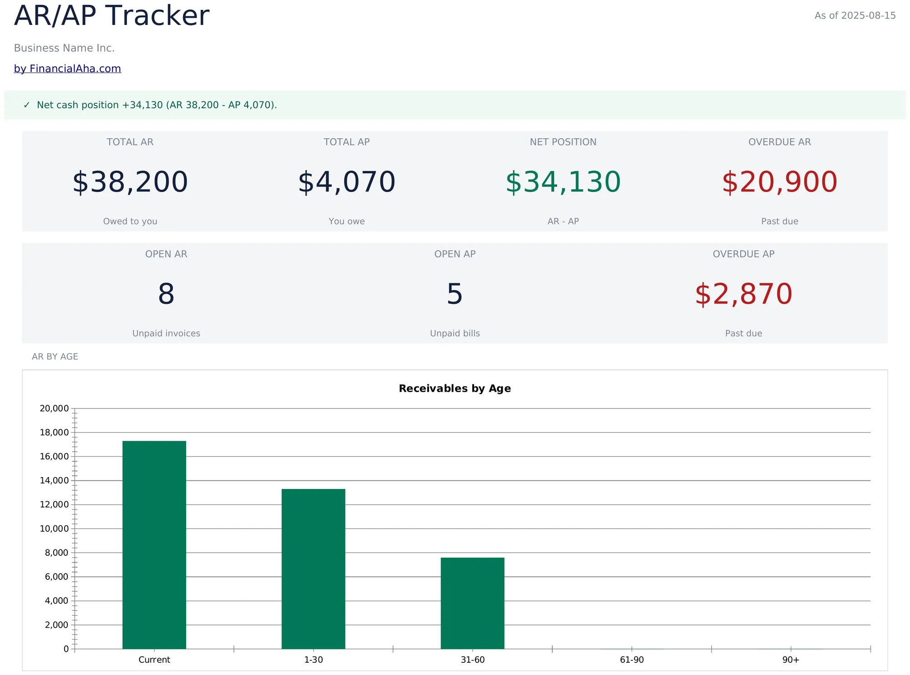Screen dimensions: 910x675
Task: Click the $4,070 Total AP value
Action: tap(347, 182)
